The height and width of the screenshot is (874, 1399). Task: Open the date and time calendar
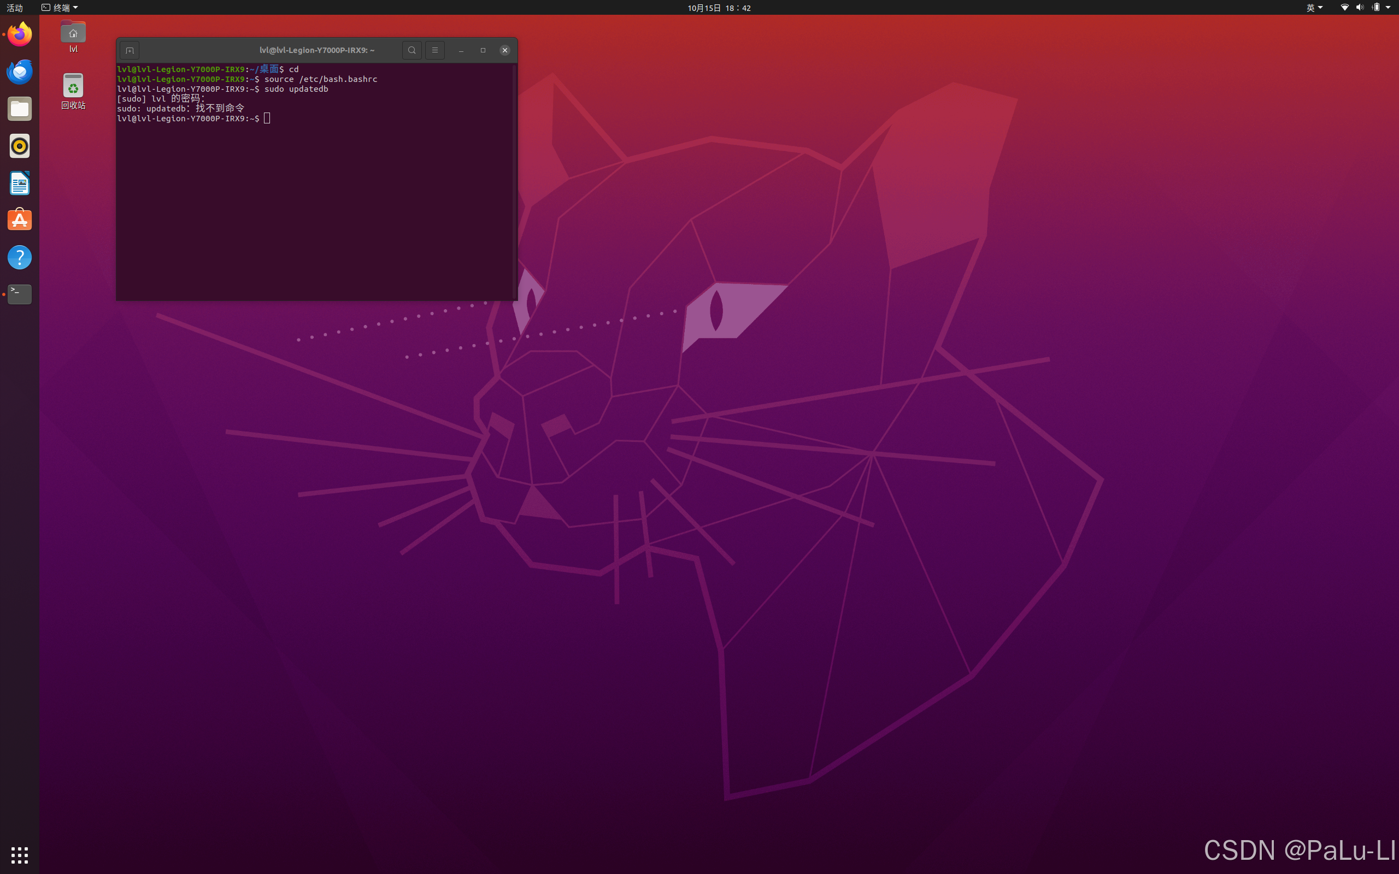click(719, 8)
